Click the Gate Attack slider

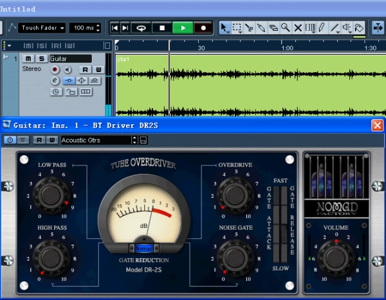point(277,225)
